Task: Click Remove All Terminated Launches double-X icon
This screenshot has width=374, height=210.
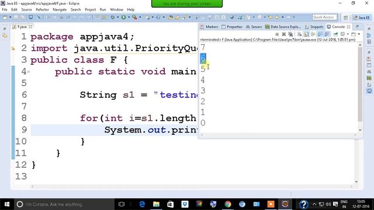Action: click(290, 34)
